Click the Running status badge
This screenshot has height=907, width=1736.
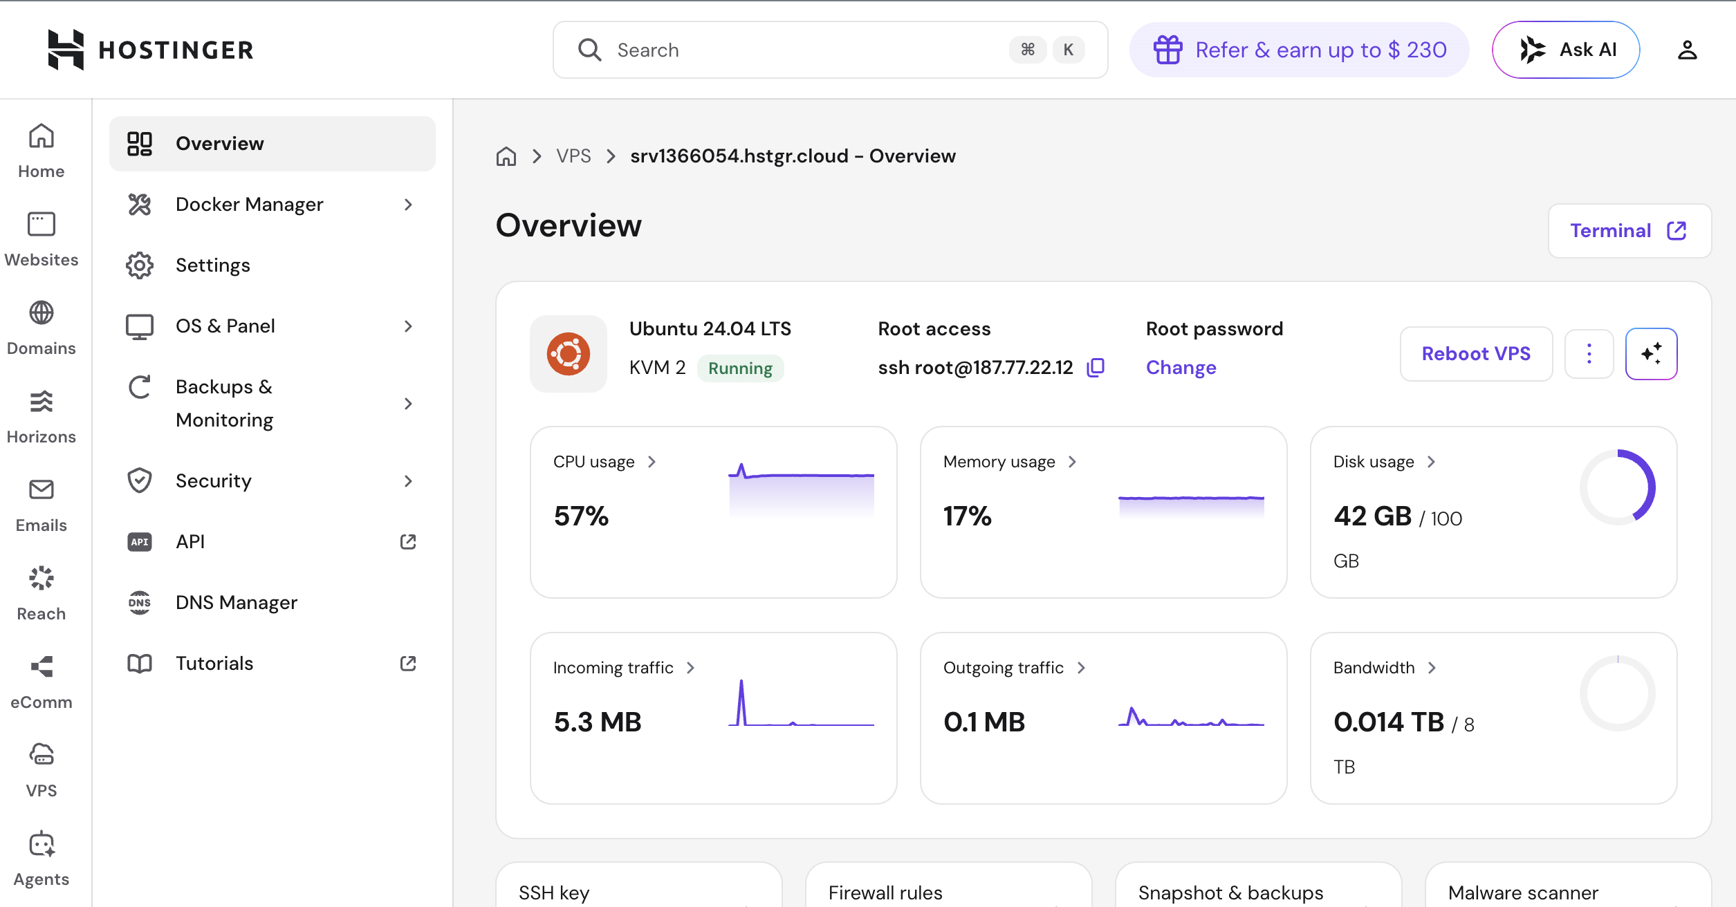(740, 368)
